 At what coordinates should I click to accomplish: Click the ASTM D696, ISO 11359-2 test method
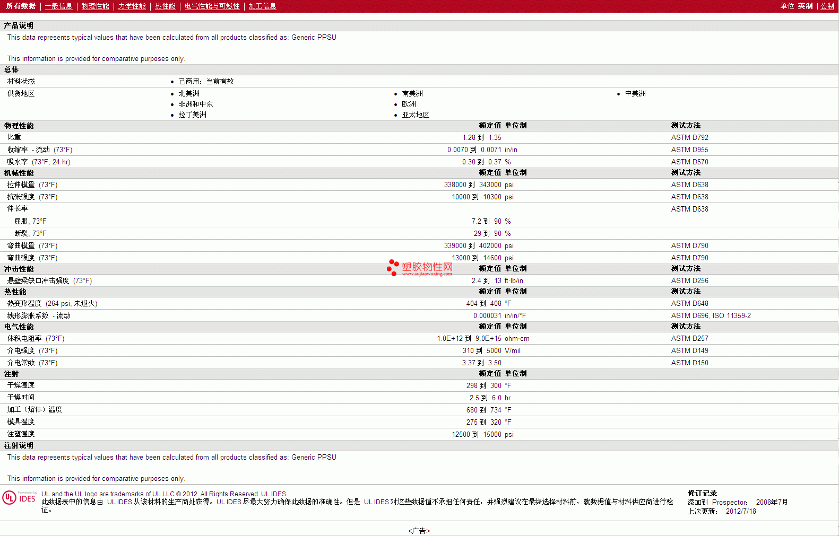(x=711, y=316)
